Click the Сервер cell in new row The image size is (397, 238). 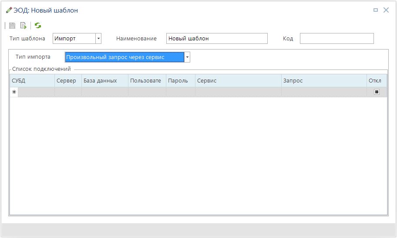pos(68,92)
